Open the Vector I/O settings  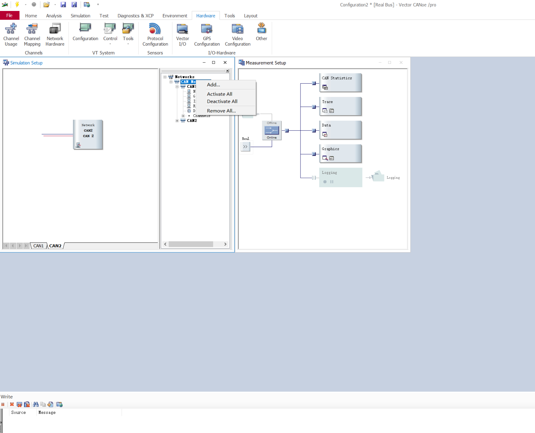(182, 35)
